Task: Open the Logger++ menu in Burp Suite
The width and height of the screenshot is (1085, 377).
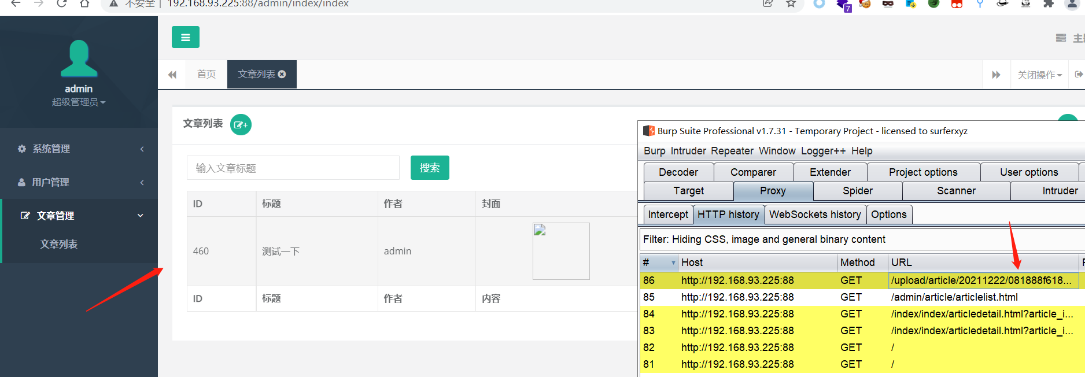Action: (x=823, y=151)
